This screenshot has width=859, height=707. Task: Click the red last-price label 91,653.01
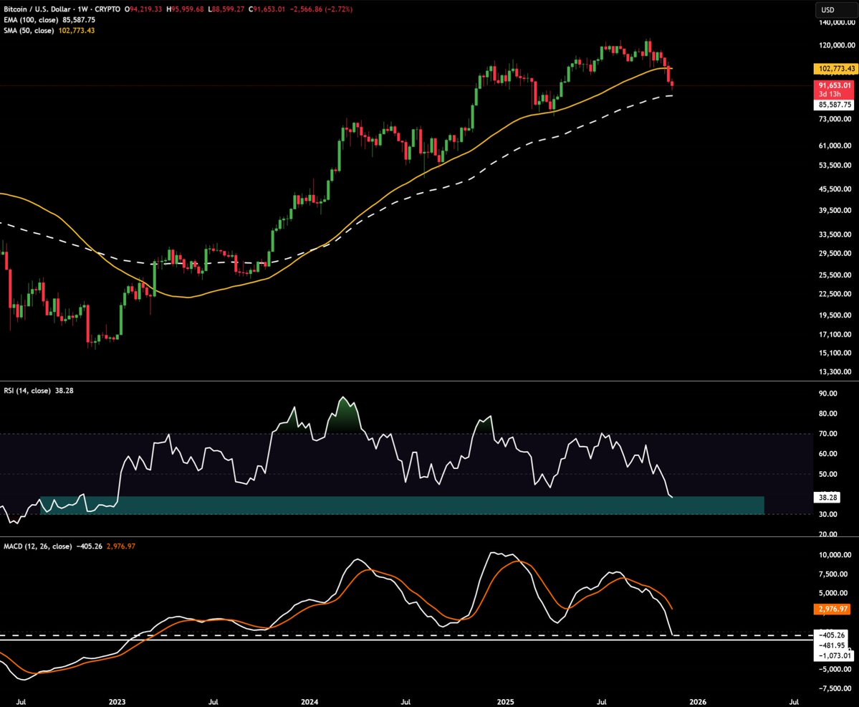[834, 85]
